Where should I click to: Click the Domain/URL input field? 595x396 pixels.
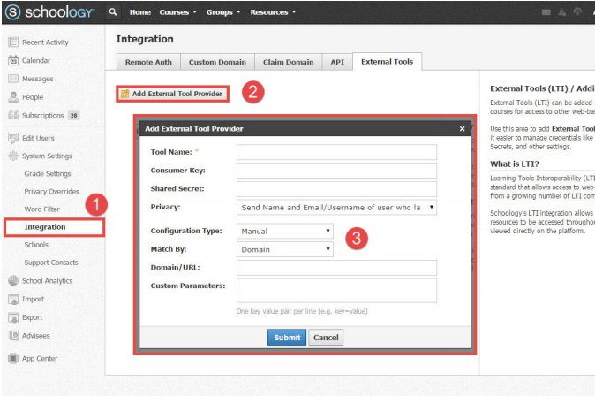pos(336,268)
